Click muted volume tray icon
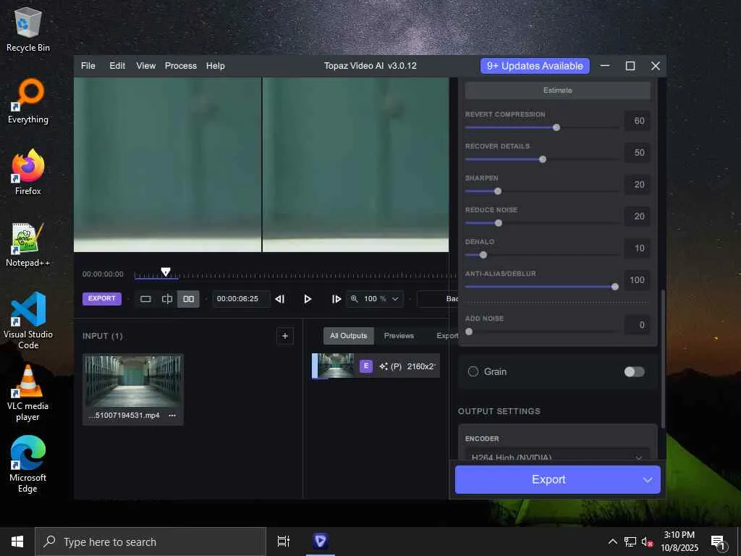 pos(647,542)
